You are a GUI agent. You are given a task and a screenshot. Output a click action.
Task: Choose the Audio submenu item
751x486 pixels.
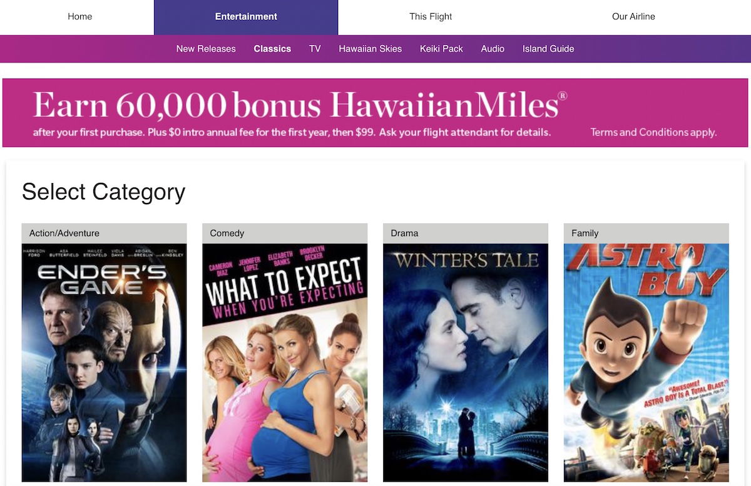pyautogui.click(x=493, y=49)
